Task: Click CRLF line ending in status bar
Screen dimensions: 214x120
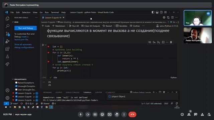Action: (166, 104)
